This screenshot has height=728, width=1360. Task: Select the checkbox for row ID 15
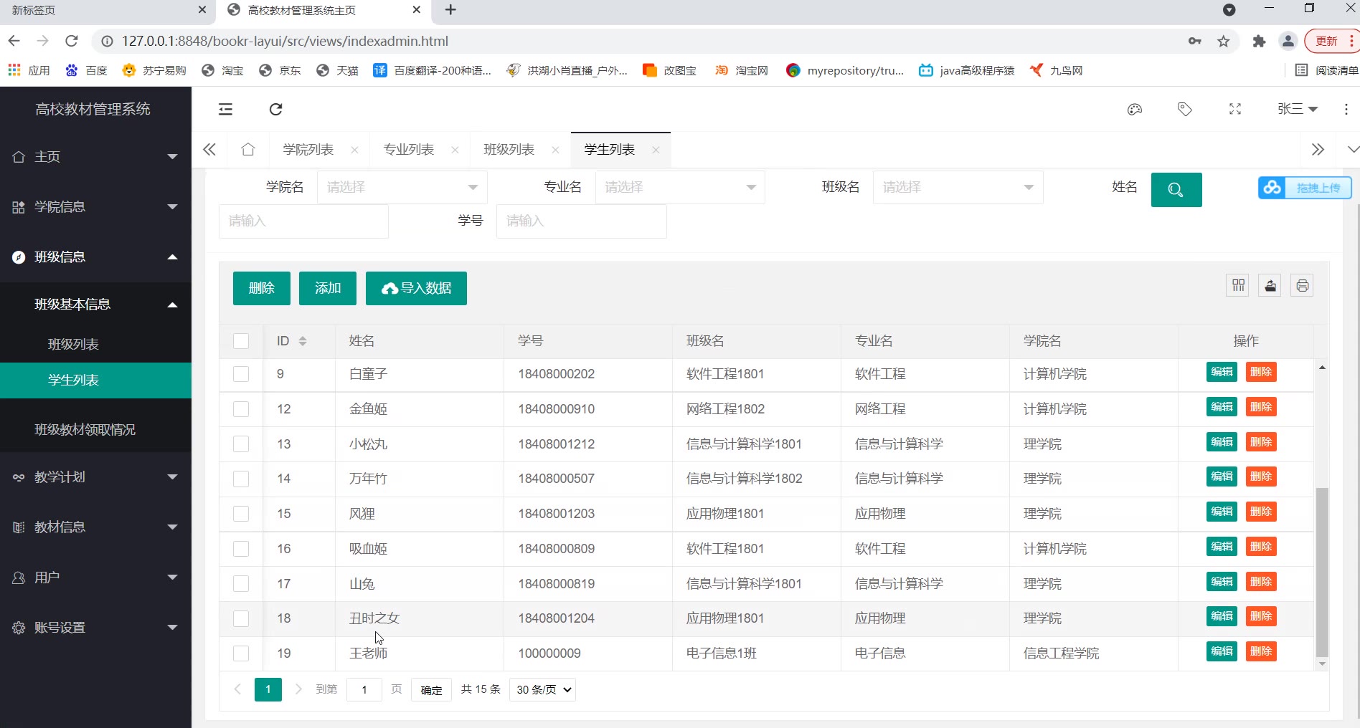point(241,514)
